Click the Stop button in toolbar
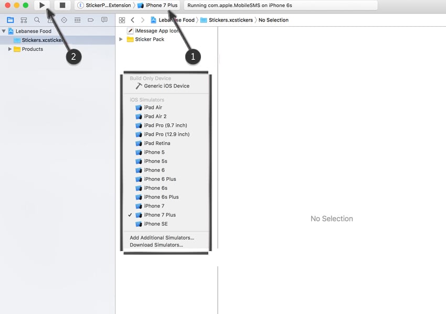446x314 pixels. [62, 5]
